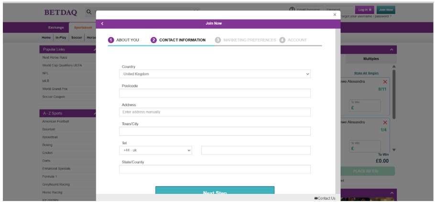The width and height of the screenshot is (435, 202).
Task: Switch to the Multiples tab
Action: [x=370, y=59]
